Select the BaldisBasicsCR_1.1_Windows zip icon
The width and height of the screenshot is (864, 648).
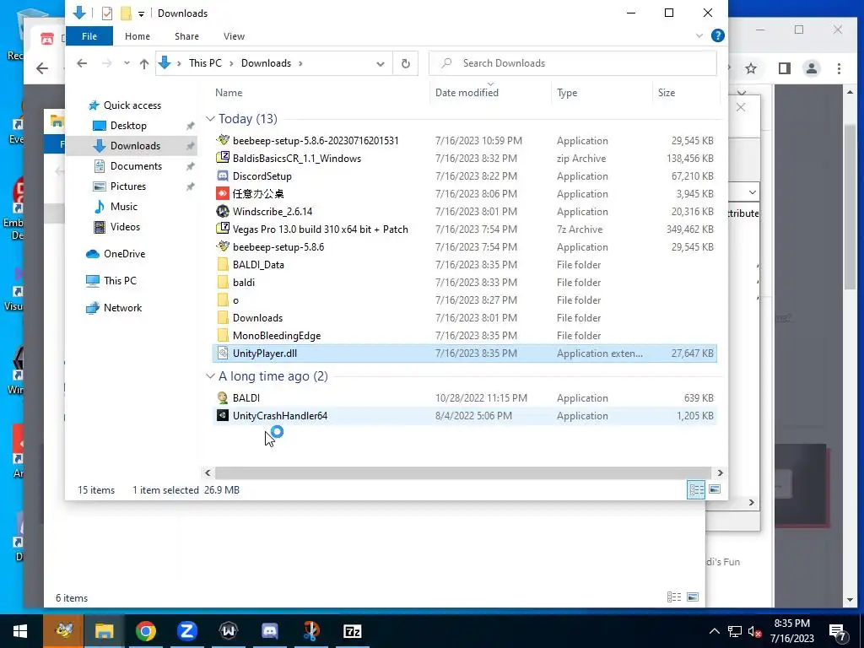point(223,158)
